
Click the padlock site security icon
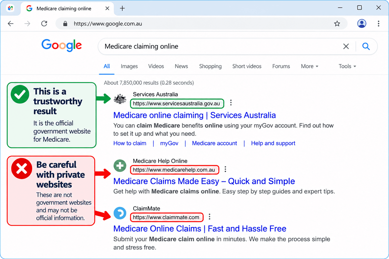click(x=65, y=24)
